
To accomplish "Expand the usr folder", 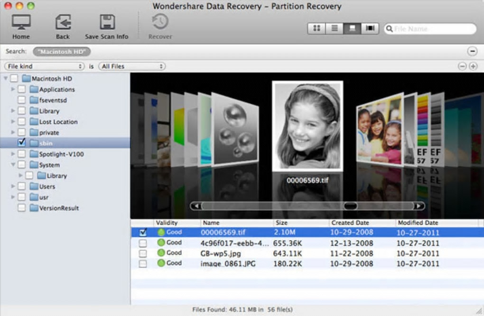I will [x=13, y=197].
